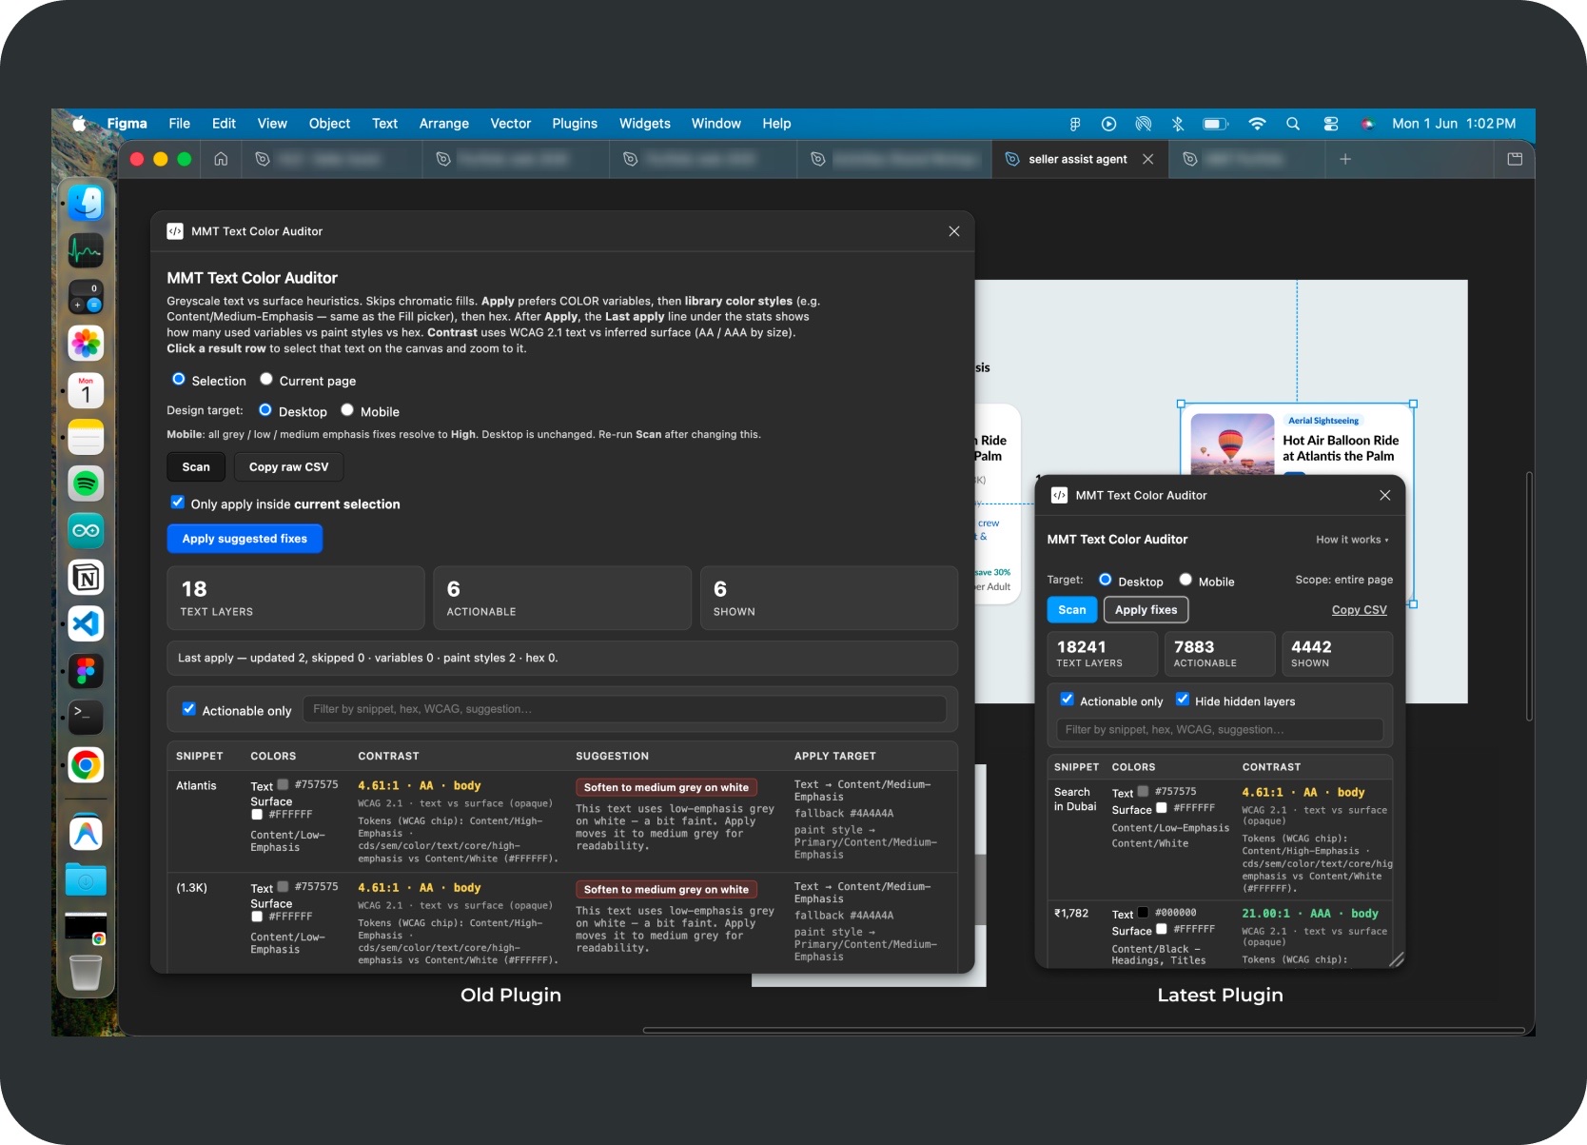This screenshot has width=1587, height=1145.
Task: Open Calculator in the dock
Action: [86, 297]
